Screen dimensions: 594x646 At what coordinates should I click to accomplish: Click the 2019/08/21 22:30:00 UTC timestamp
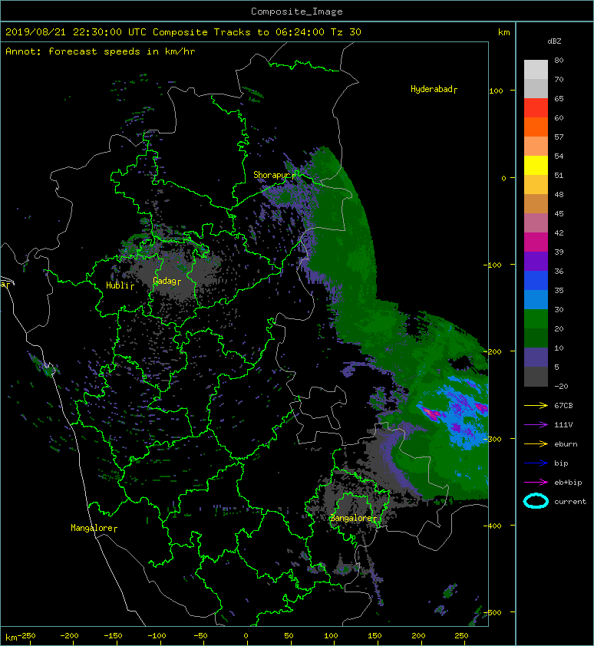click(76, 32)
